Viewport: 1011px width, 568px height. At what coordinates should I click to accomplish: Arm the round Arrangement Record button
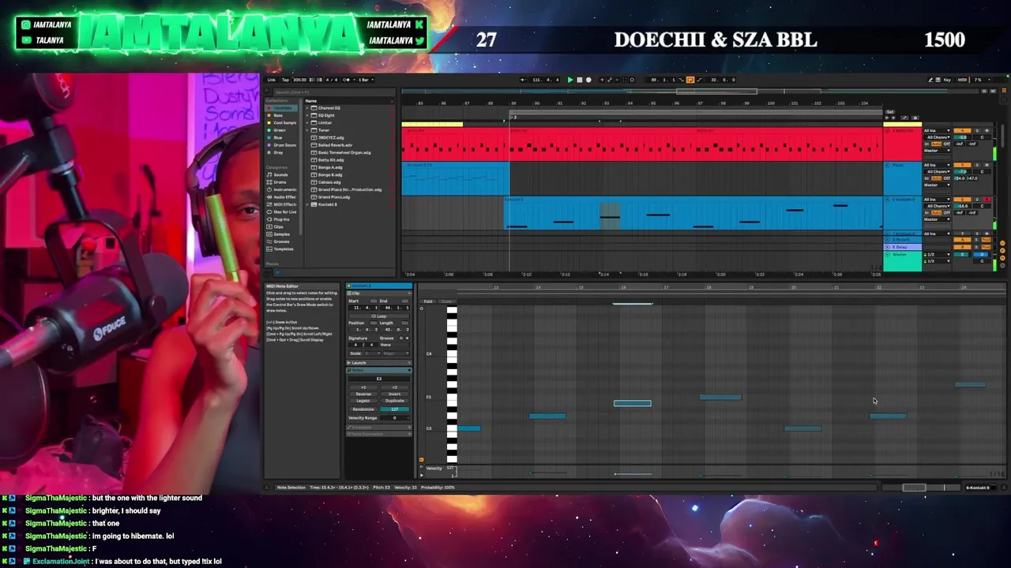[x=588, y=80]
